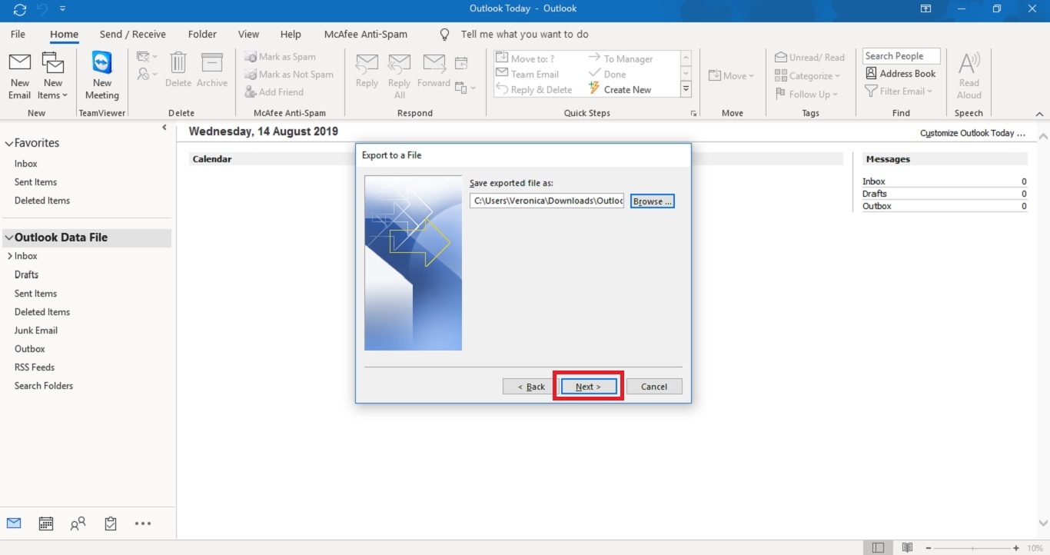Select Sent Items under Favorites
The width and height of the screenshot is (1050, 555).
(35, 182)
